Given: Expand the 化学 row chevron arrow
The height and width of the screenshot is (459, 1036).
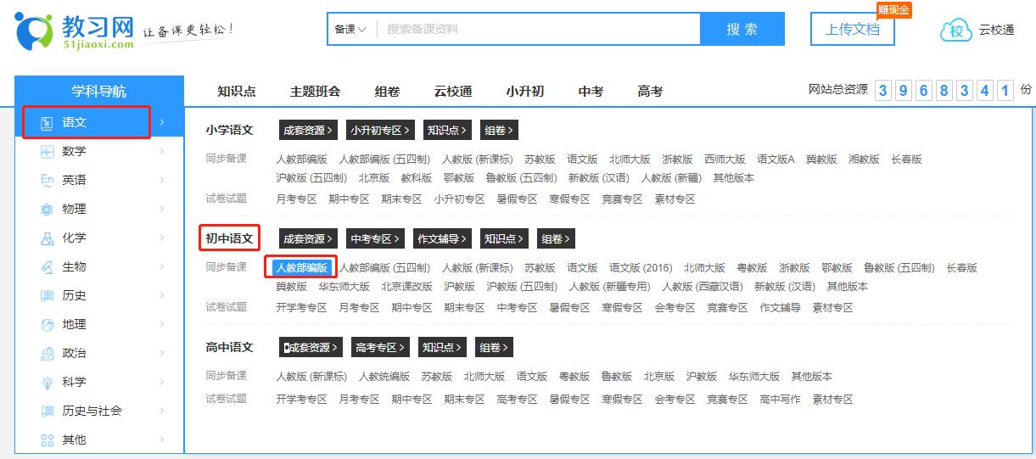Looking at the screenshot, I should 162,238.
